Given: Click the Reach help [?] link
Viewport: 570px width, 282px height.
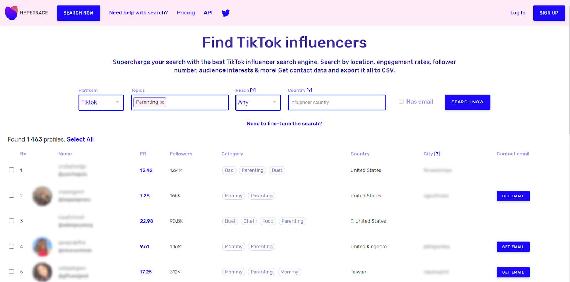Looking at the screenshot, I should [253, 90].
